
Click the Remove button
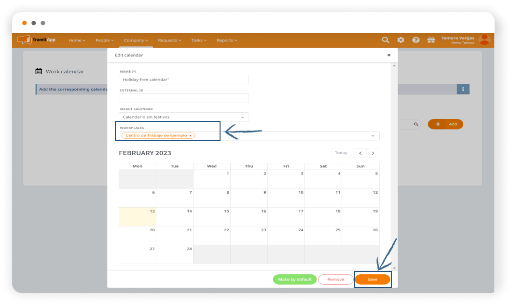click(335, 279)
